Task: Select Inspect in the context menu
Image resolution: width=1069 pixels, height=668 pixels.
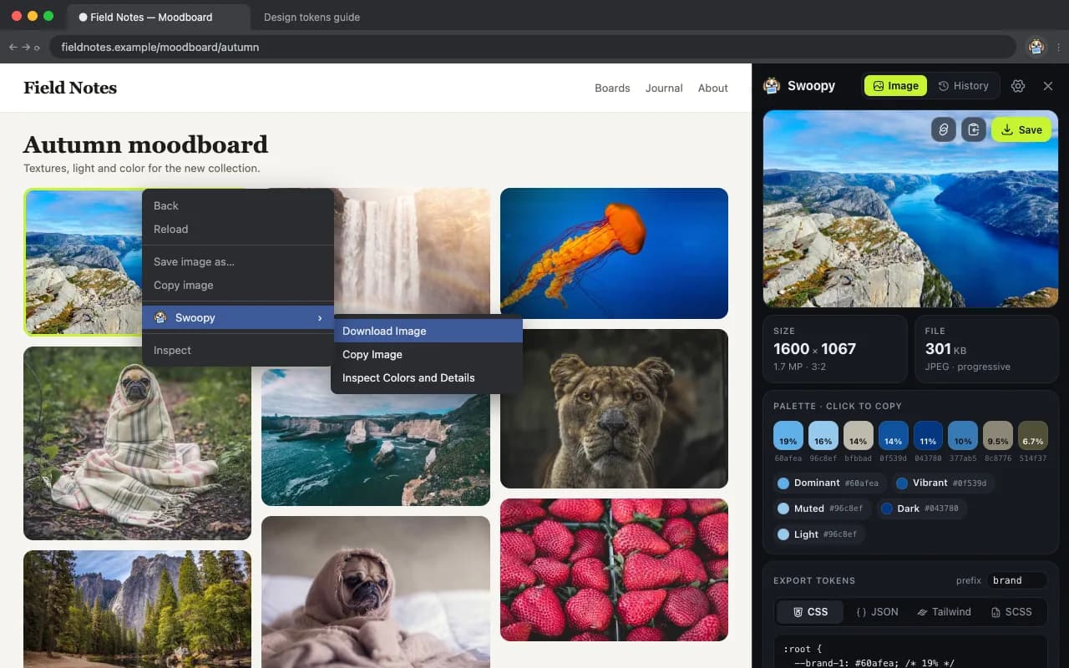Action: coord(238,350)
